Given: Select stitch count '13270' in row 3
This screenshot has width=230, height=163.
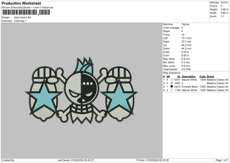Looking at the screenshot, I should click(x=177, y=86).
